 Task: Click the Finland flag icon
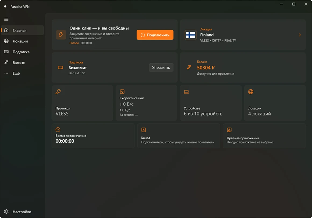click(190, 35)
